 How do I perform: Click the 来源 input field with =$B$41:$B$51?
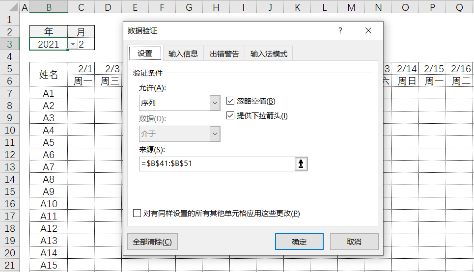click(217, 164)
